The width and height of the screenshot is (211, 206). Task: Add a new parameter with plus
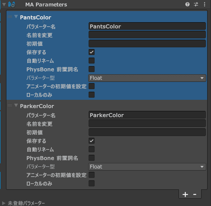point(185,194)
